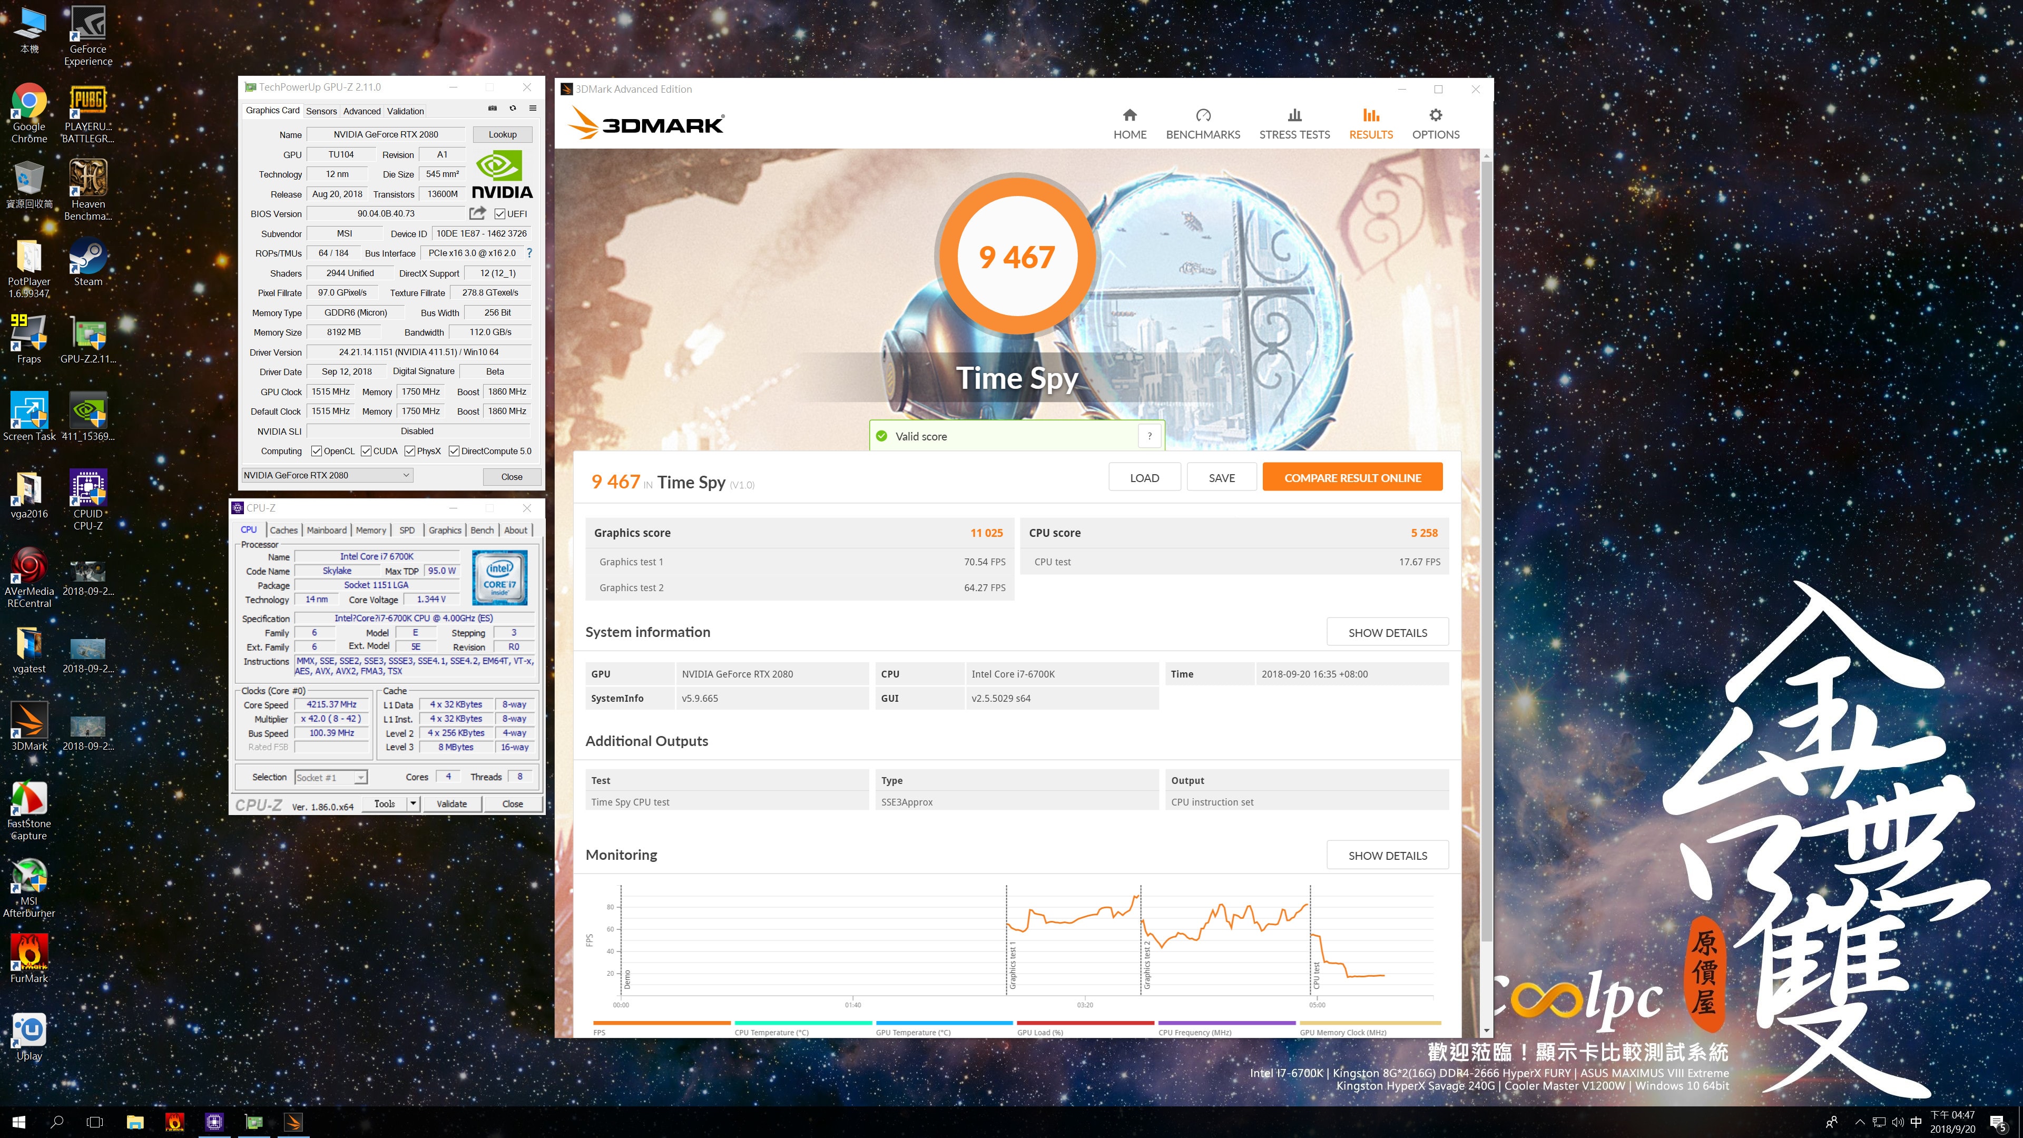The width and height of the screenshot is (2023, 1138).
Task: Open BENCHMARKS in 3DMark
Action: (1202, 124)
